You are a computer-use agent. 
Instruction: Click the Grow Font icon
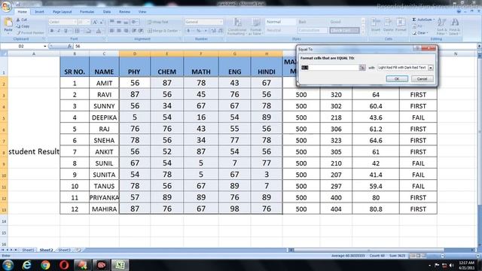95,22
